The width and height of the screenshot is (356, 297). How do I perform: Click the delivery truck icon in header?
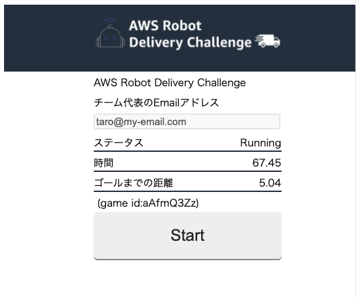tap(268, 41)
